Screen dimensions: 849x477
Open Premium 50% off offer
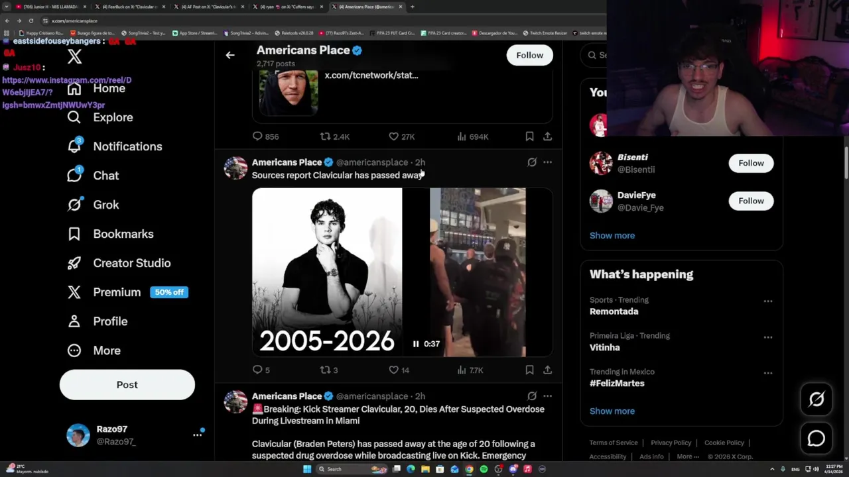(127, 292)
